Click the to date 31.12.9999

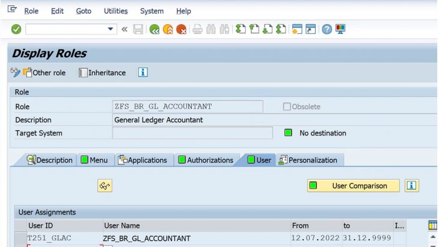pyautogui.click(x=367, y=238)
